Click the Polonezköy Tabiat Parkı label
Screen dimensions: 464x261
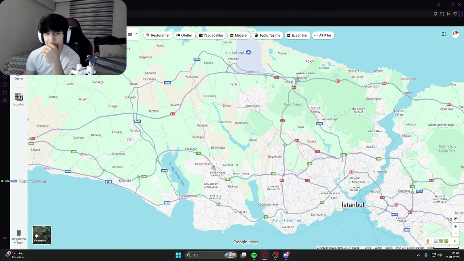point(447,149)
